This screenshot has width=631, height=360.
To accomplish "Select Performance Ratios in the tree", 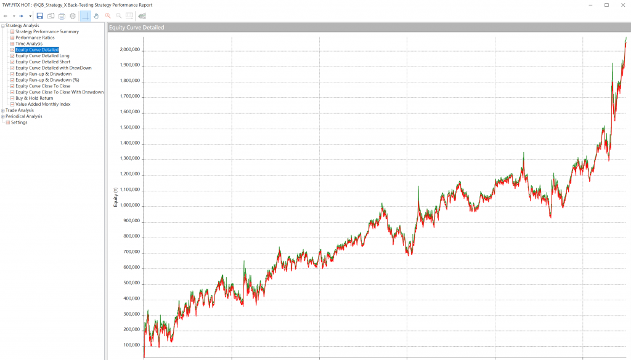I will 35,38.
